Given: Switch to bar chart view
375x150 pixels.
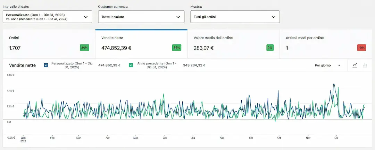Looking at the screenshot, I should pyautogui.click(x=365, y=65).
